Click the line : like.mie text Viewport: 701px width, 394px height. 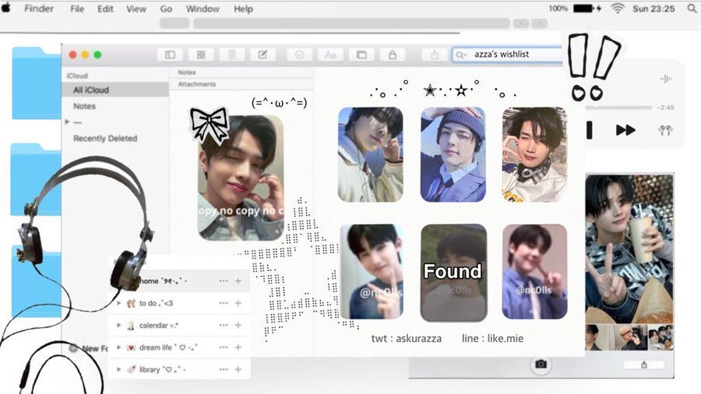pyautogui.click(x=493, y=338)
